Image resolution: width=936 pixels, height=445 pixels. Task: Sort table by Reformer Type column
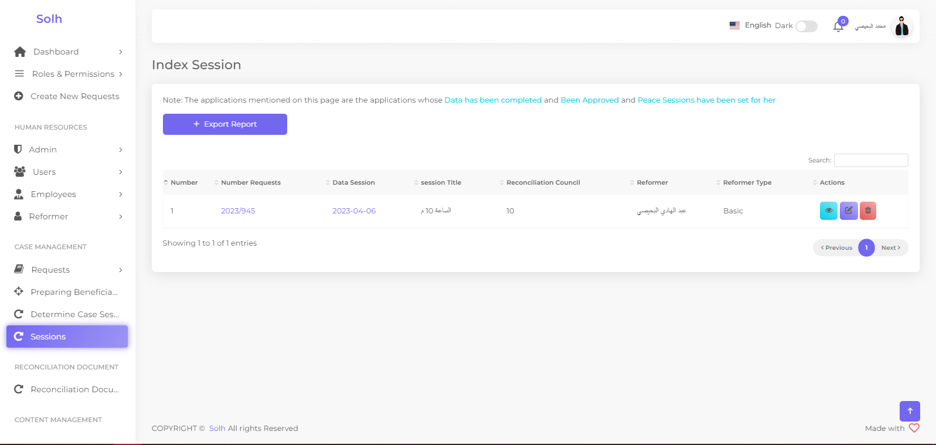(747, 183)
